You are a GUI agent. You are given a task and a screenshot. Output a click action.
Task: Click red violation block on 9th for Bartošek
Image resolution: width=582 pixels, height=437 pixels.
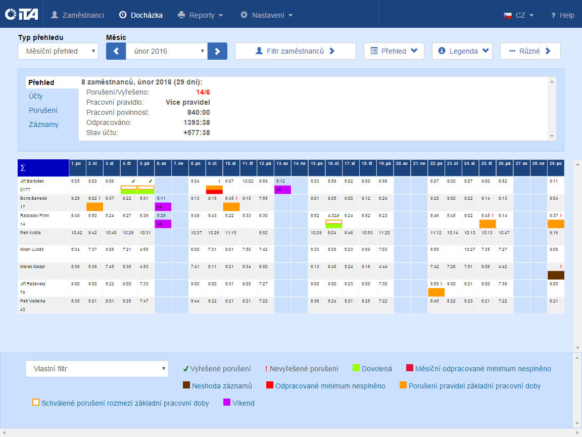coord(214,192)
